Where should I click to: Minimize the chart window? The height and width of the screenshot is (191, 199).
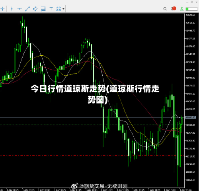pos(187,2)
